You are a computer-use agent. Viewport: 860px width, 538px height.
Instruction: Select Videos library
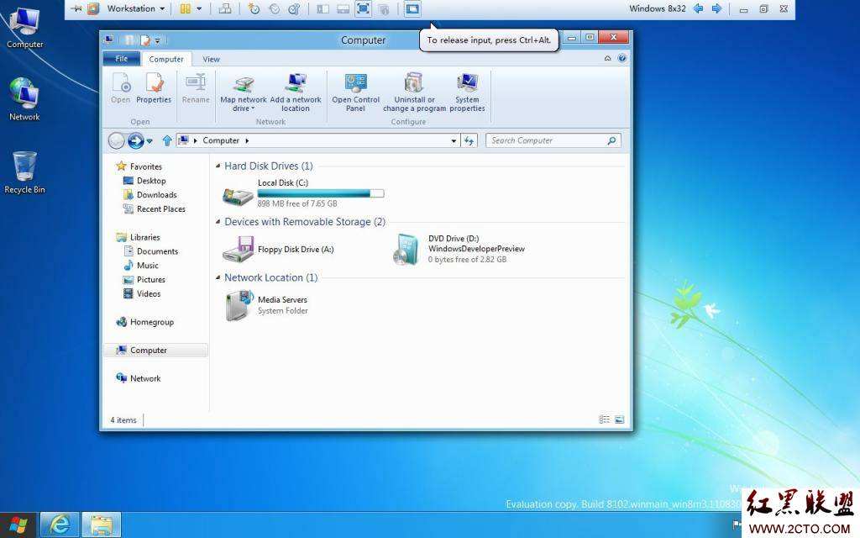point(142,293)
